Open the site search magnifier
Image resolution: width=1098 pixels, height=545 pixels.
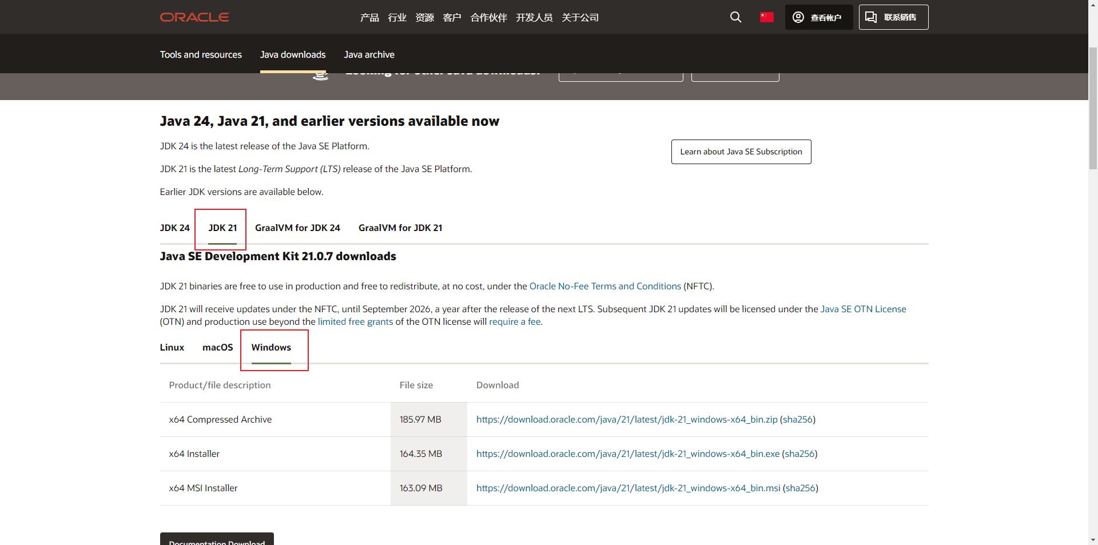[x=735, y=17]
